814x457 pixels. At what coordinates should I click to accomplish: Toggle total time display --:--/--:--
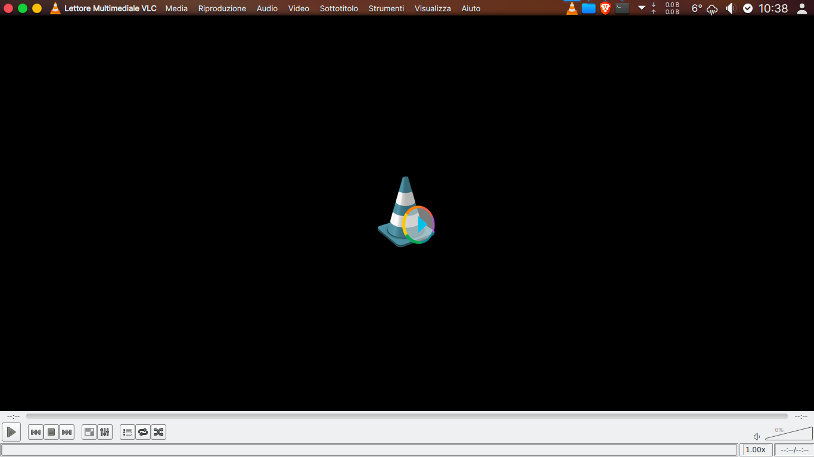794,450
